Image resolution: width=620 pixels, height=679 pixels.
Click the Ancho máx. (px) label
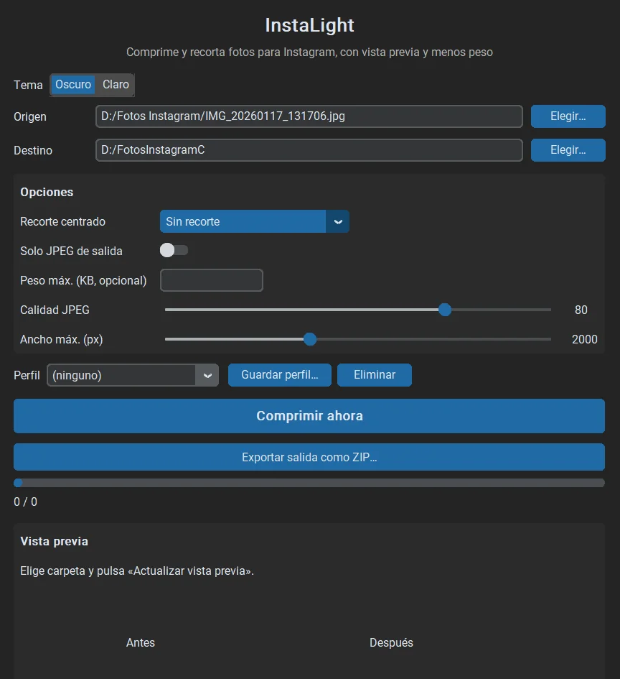point(62,339)
